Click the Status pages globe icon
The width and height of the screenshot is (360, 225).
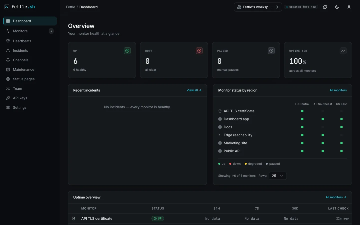pyautogui.click(x=8, y=79)
